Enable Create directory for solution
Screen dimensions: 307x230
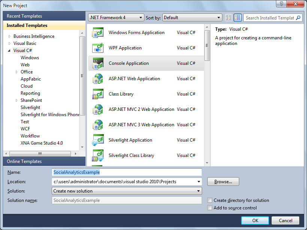click(210, 200)
